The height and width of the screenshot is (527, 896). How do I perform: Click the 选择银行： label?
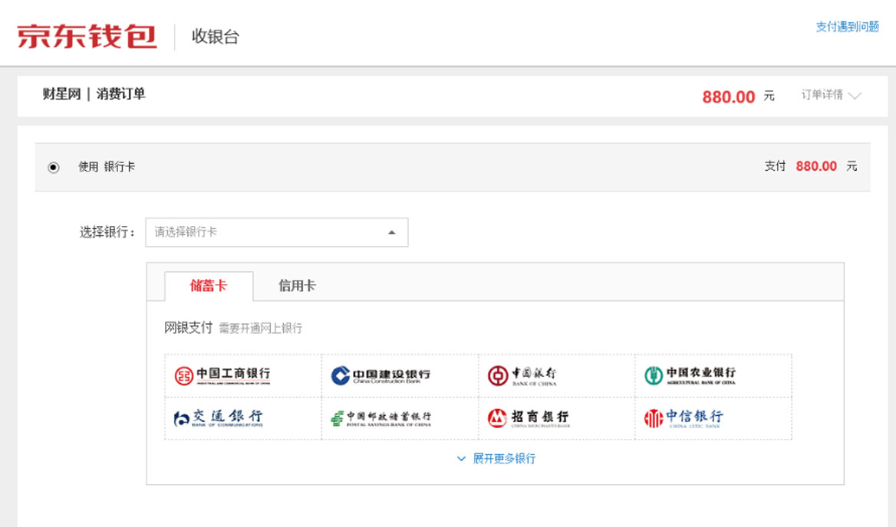[108, 232]
